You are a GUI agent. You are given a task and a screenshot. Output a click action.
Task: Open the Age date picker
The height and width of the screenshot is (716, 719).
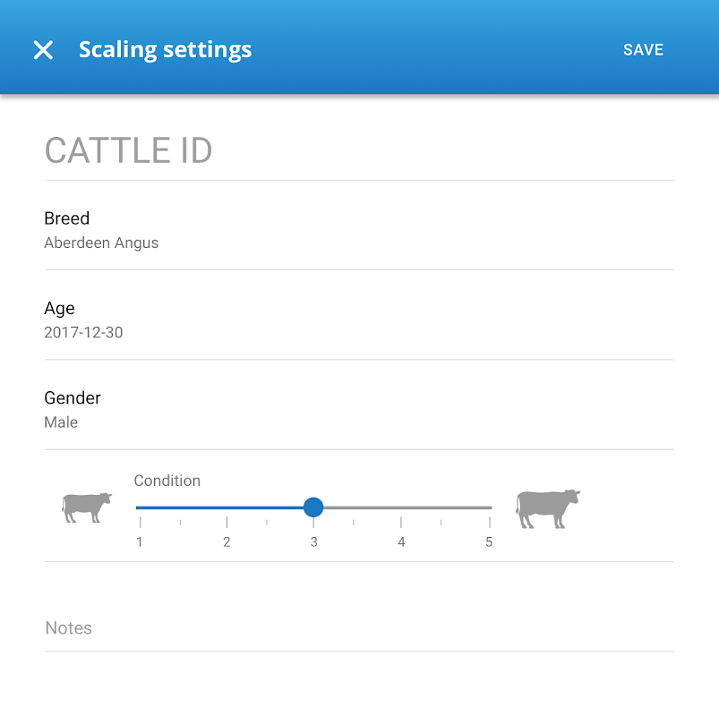[x=358, y=320]
